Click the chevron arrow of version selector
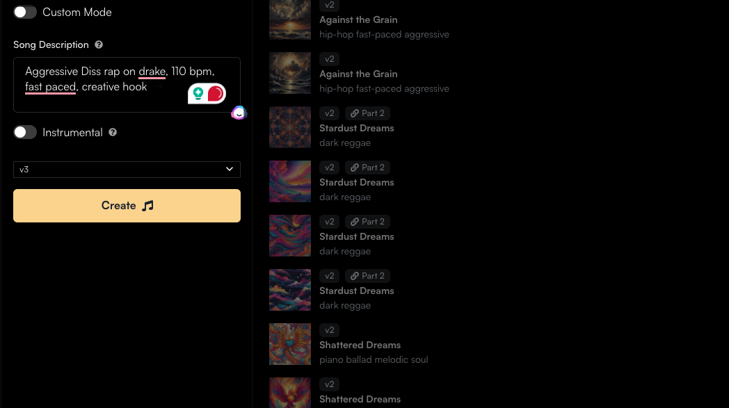The image size is (729, 408). 230,169
